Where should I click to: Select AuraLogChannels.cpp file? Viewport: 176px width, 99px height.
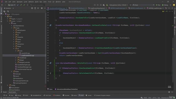pyautogui.click(x=22, y=81)
